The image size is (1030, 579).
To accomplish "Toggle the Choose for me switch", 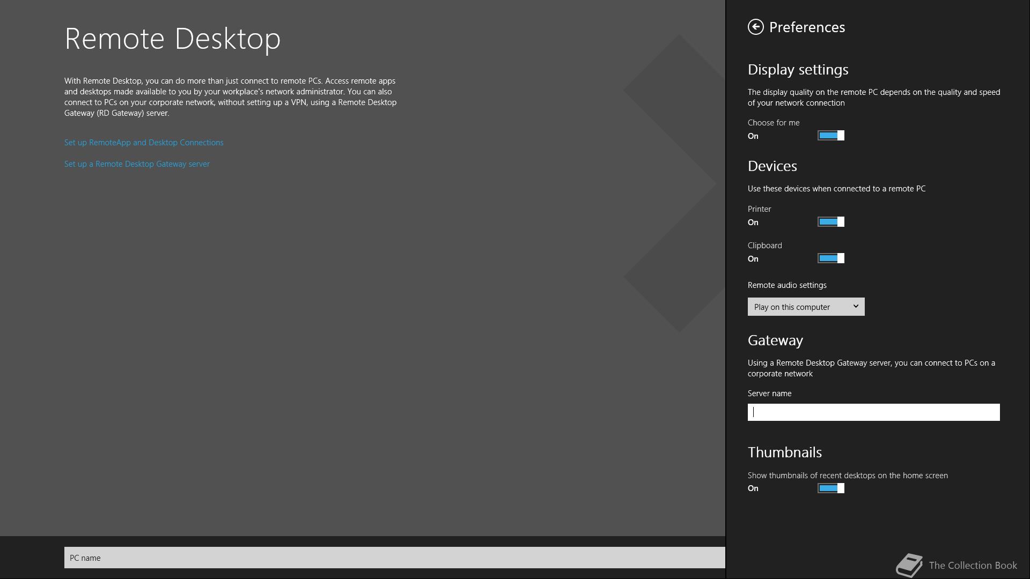I will (831, 136).
